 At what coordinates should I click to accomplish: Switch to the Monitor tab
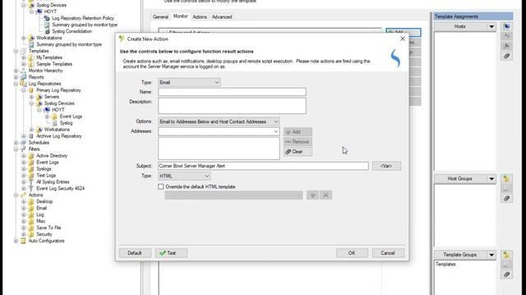point(181,16)
